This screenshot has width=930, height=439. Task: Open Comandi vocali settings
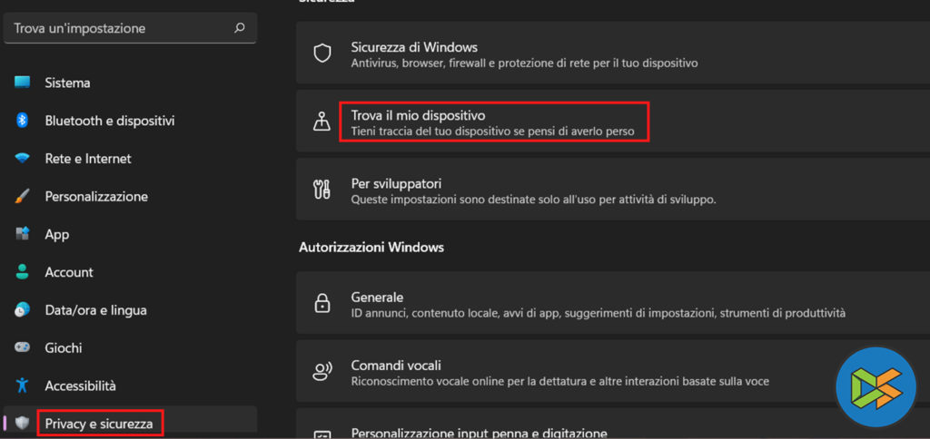tap(559, 373)
